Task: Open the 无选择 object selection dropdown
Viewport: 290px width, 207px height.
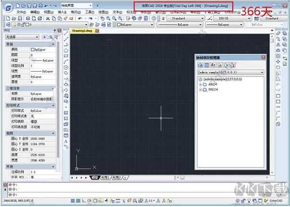Action: [x=22, y=37]
